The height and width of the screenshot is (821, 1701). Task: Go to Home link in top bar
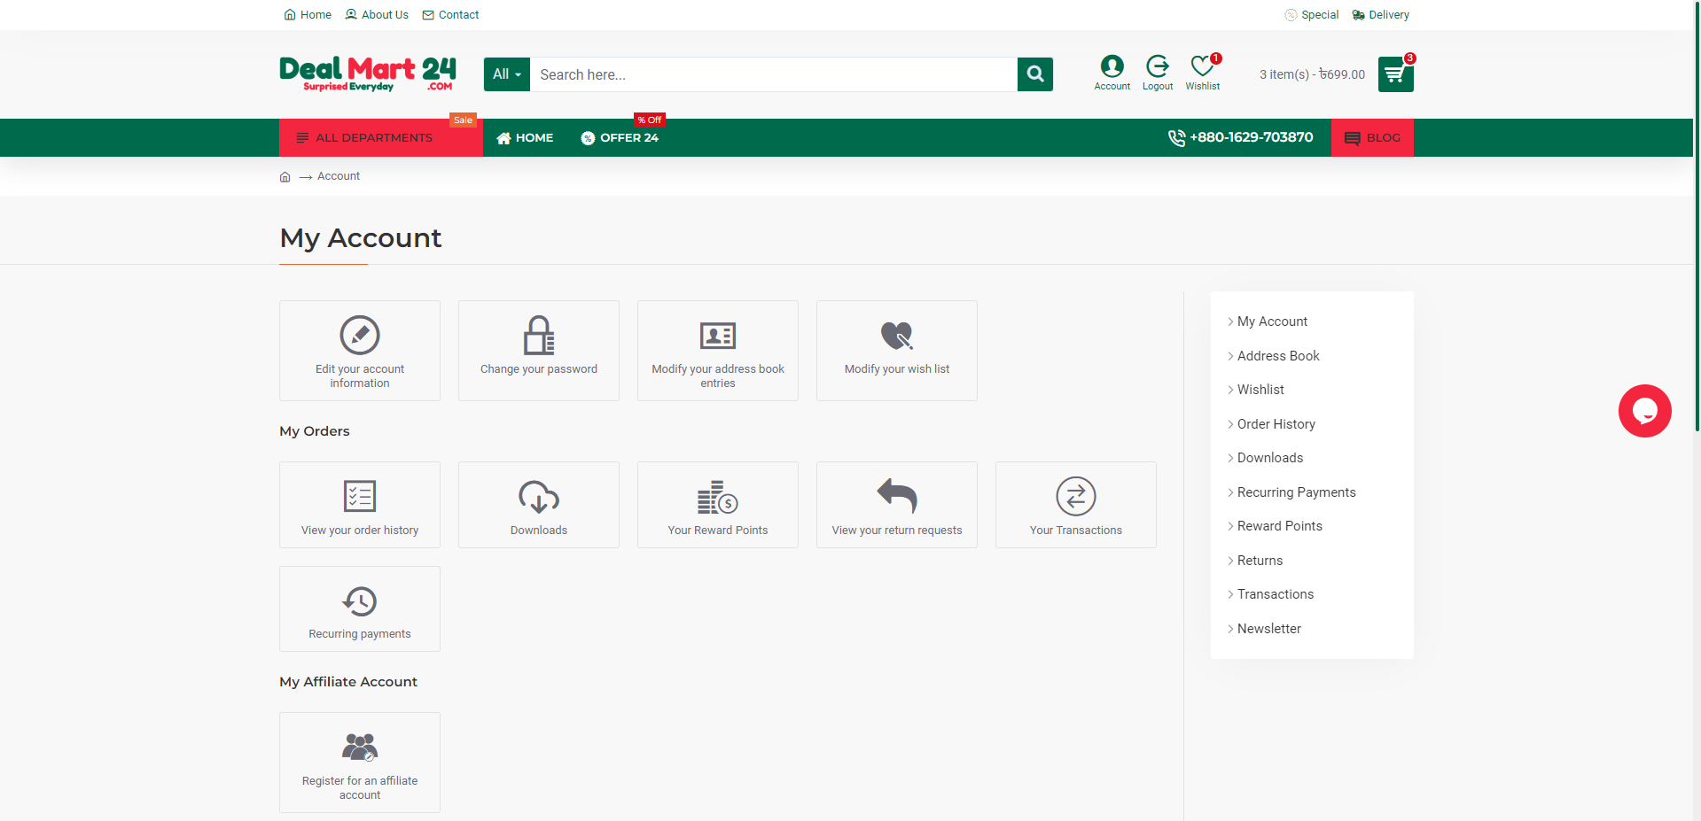[308, 15]
